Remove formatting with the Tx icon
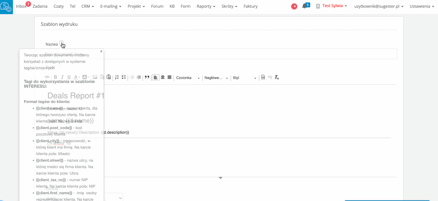438x201 pixels. coord(277,77)
